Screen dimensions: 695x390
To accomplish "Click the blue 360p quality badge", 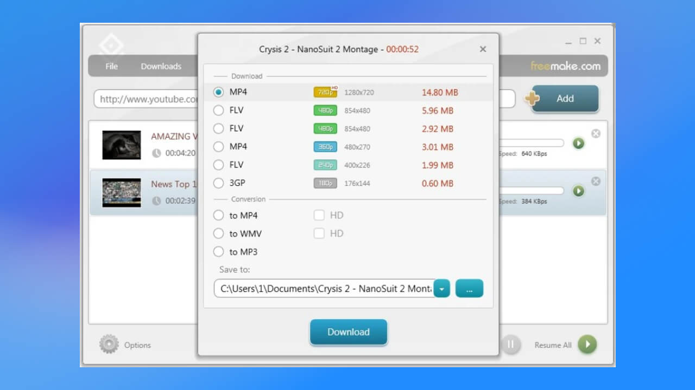I will click(325, 147).
